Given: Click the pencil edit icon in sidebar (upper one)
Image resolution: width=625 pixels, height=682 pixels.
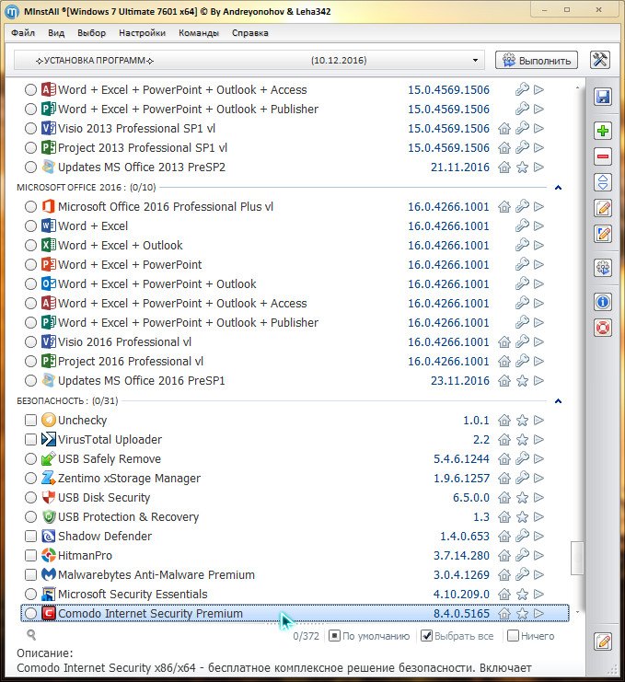Looking at the screenshot, I should click(602, 208).
